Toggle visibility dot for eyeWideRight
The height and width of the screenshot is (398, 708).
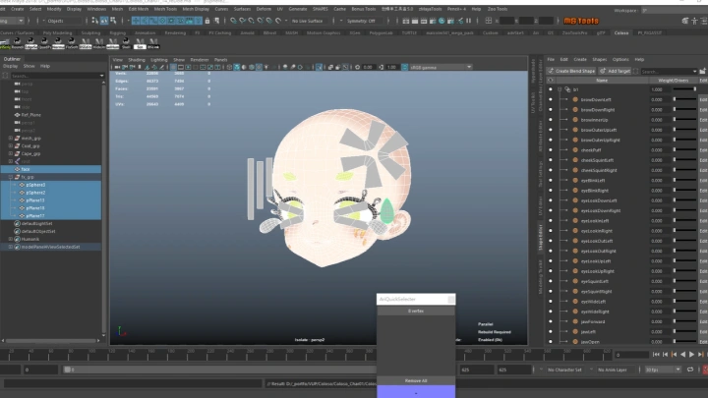551,312
